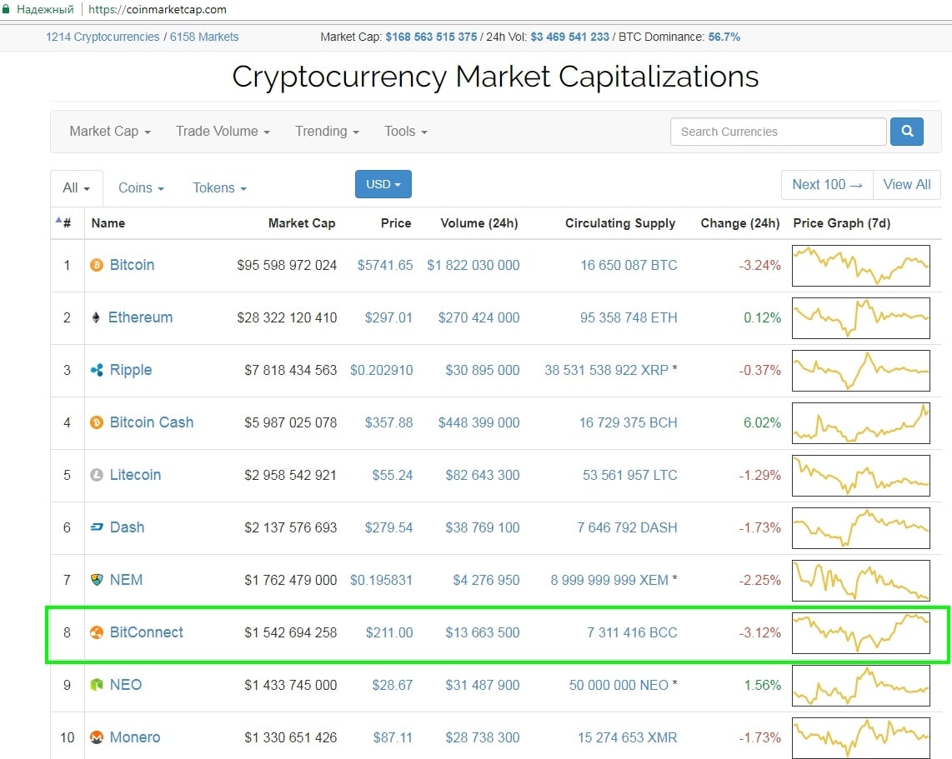Click the NEM shield logo icon
952x759 pixels.
pos(97,580)
